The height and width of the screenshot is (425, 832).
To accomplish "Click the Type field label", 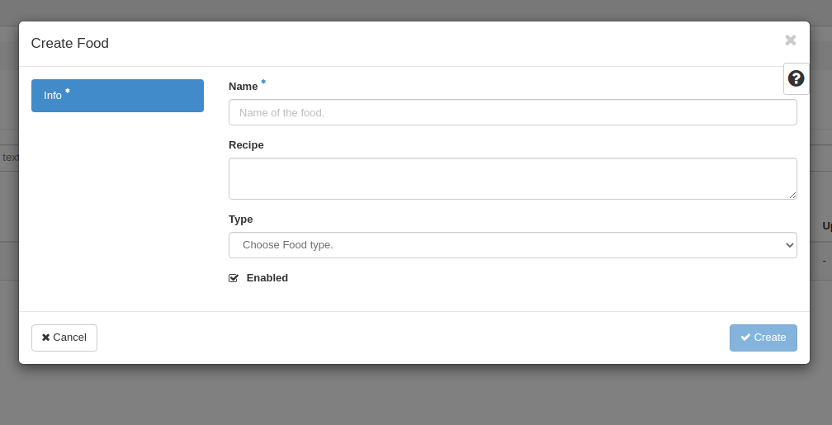I will [x=240, y=220].
